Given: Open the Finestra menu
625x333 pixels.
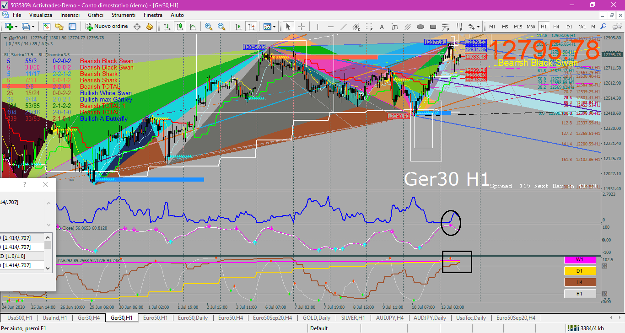Looking at the screenshot, I should (x=153, y=15).
